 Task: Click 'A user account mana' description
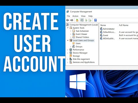point(129,38)
